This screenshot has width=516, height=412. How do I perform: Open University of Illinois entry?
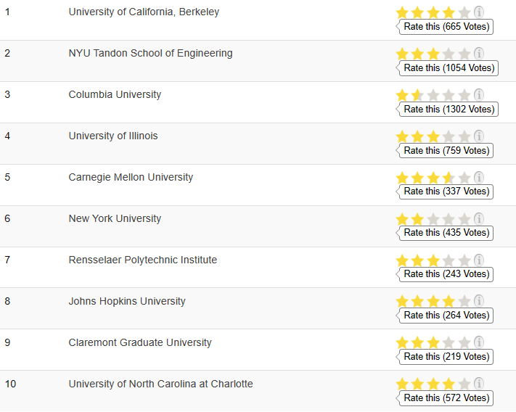pos(113,136)
